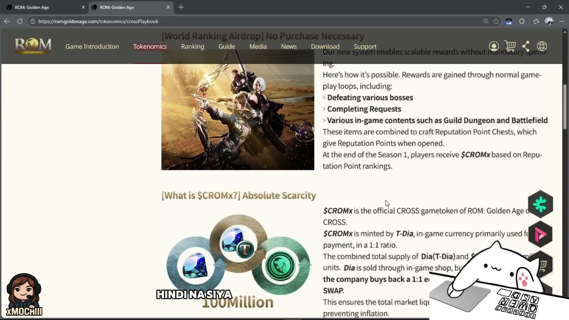This screenshot has width=569, height=320.
Task: Open the Support menu item
Action: click(x=365, y=46)
